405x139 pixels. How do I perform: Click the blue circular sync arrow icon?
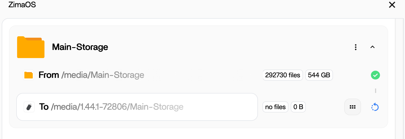(375, 107)
